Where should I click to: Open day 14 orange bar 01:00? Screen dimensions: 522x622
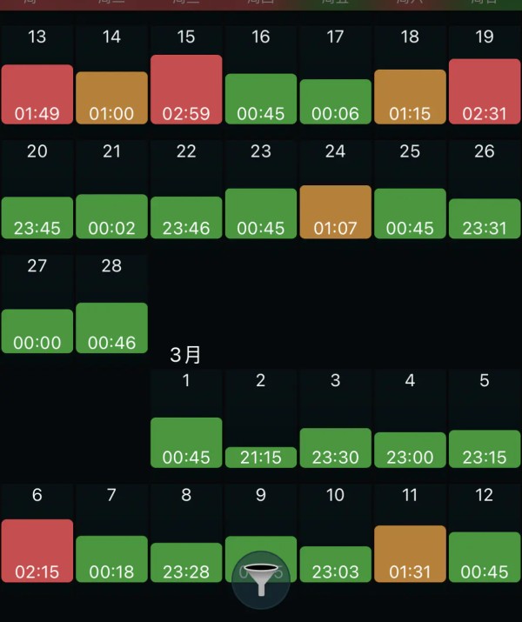coord(112,98)
